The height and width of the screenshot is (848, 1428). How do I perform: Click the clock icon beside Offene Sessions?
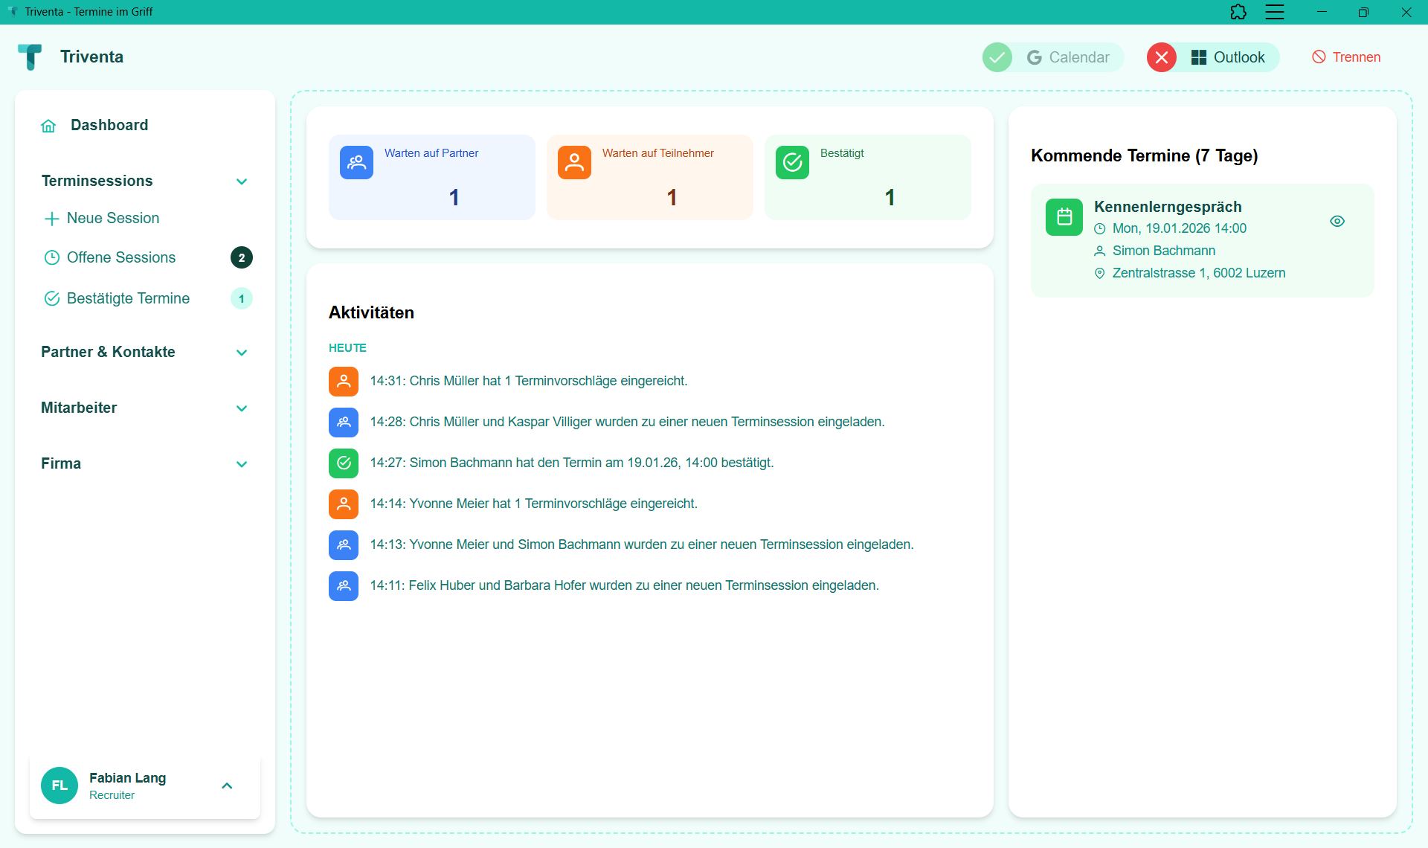tap(51, 257)
